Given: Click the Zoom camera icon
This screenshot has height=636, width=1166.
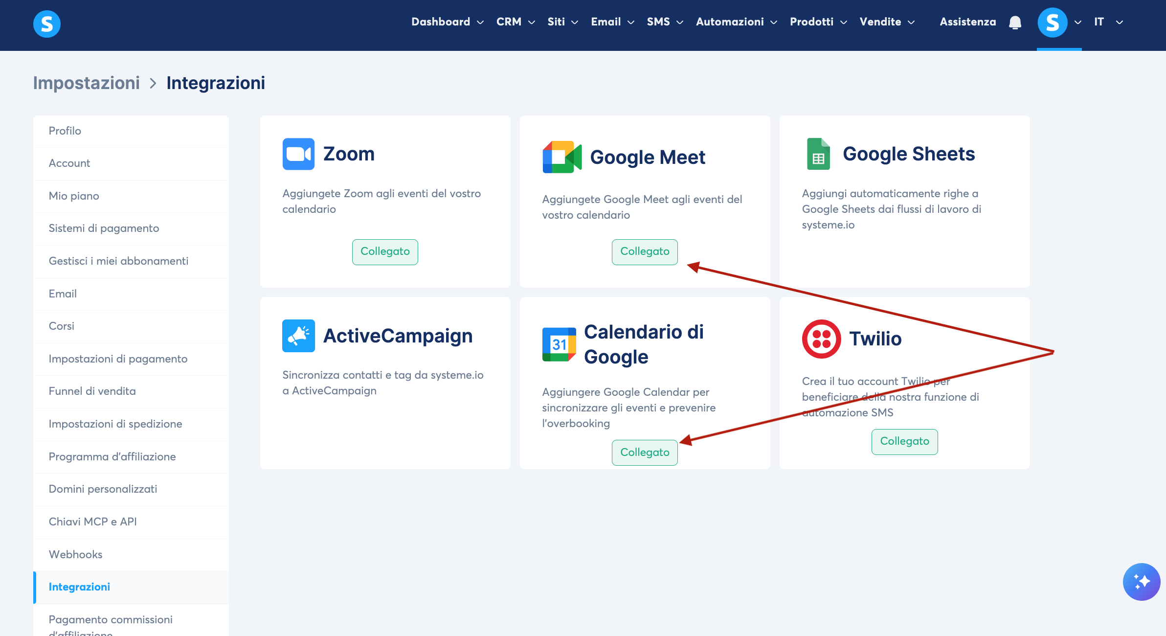Looking at the screenshot, I should click(x=298, y=154).
